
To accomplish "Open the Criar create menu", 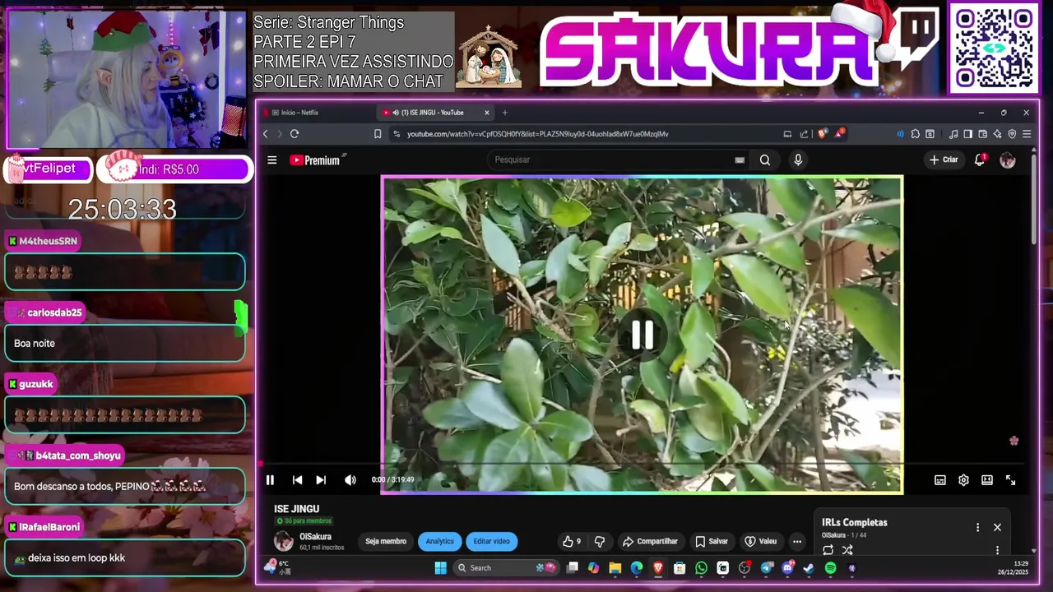I will coord(944,160).
